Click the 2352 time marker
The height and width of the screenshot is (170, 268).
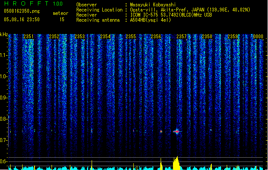tap(54, 37)
